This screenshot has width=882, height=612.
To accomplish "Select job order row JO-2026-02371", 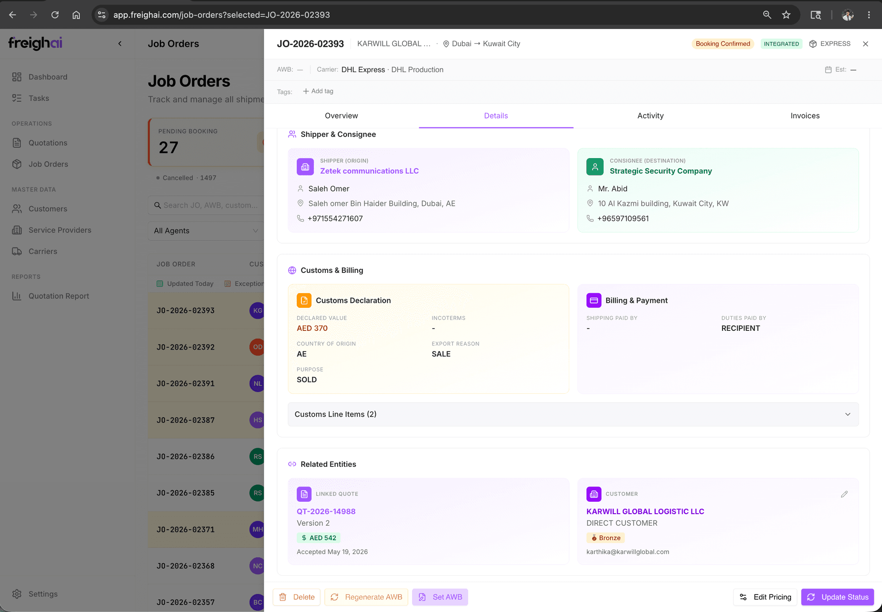I will 206,530.
